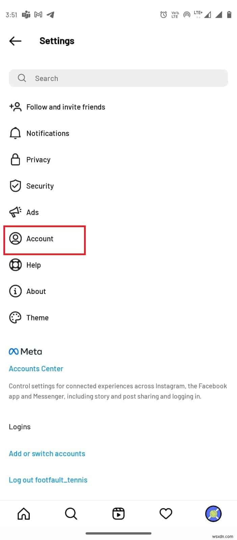Tap the Meta logo

25,351
